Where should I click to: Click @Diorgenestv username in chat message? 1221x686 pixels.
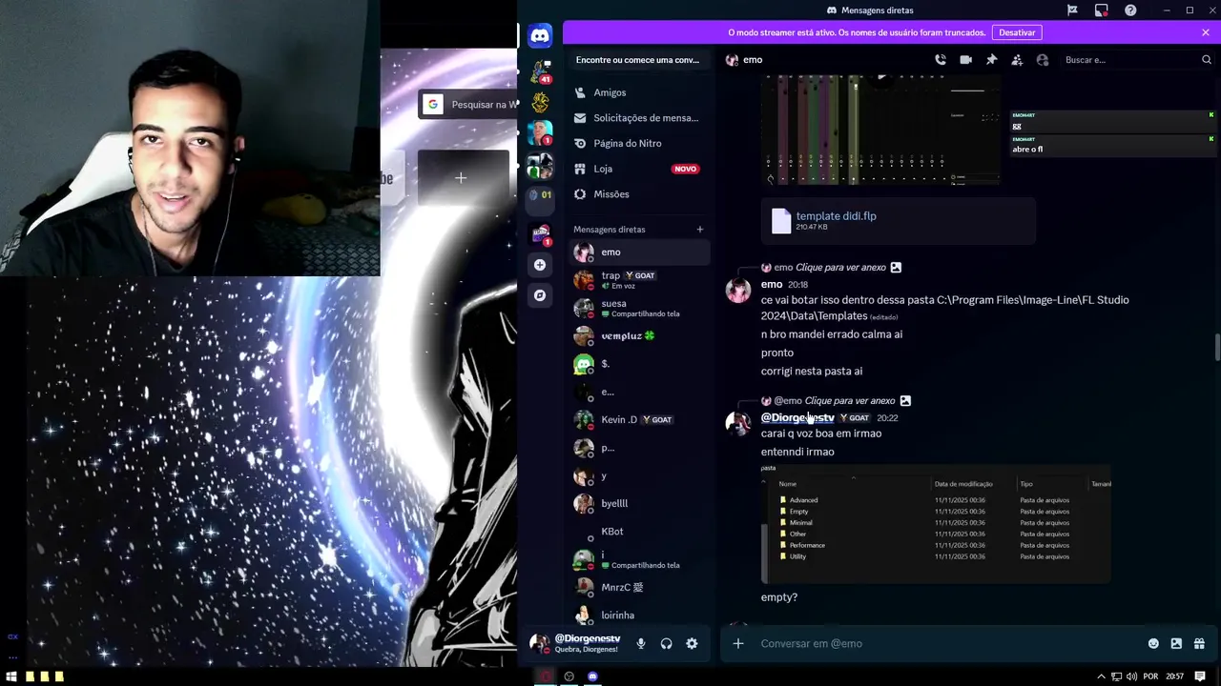tap(797, 418)
